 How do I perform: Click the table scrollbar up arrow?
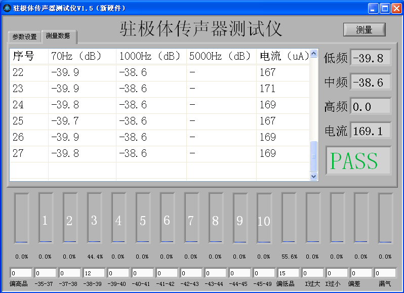pyautogui.click(x=313, y=53)
